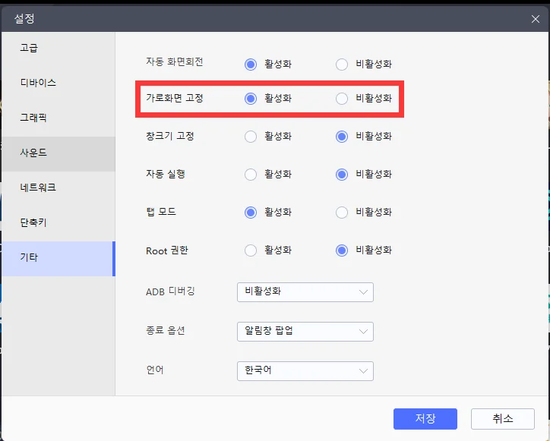Screen dimensions: 550x441
Task: Click the 자동 실행 label
Action: tap(165, 174)
